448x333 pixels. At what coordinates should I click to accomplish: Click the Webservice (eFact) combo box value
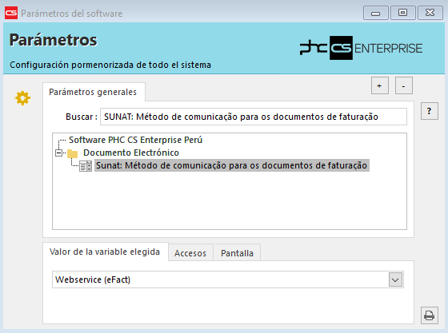[x=228, y=279]
